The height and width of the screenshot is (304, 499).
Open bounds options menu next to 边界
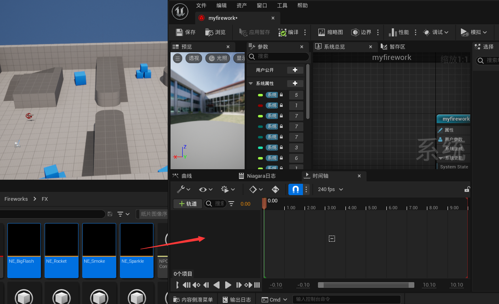click(378, 32)
